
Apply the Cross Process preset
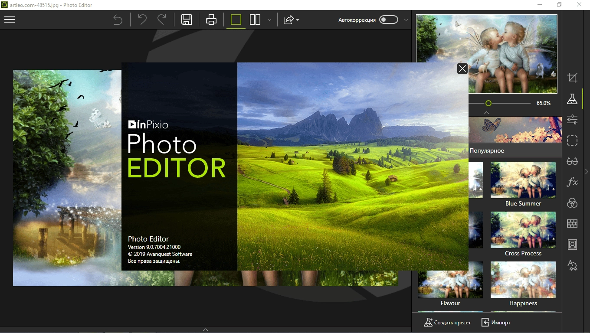[x=523, y=230]
